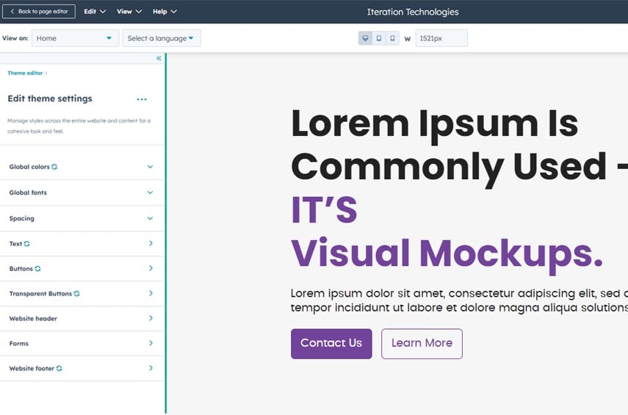Click the sync icon beside Global colors
The image size is (628, 415).
(x=54, y=167)
